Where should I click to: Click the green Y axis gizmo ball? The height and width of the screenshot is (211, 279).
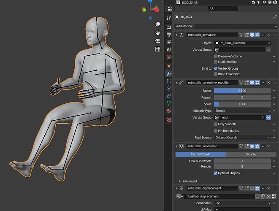tap(144, 10)
